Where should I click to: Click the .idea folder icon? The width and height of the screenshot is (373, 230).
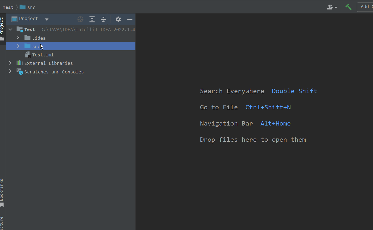click(27, 38)
